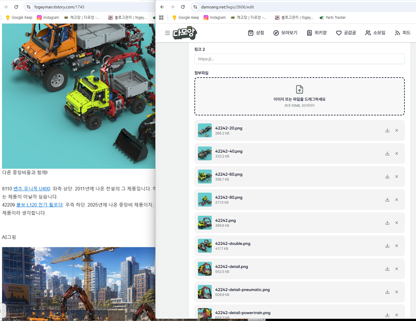Screen dimensions: 416x321
Task: Go back in the damoang browser window
Action: pyautogui.click(x=162, y=7)
